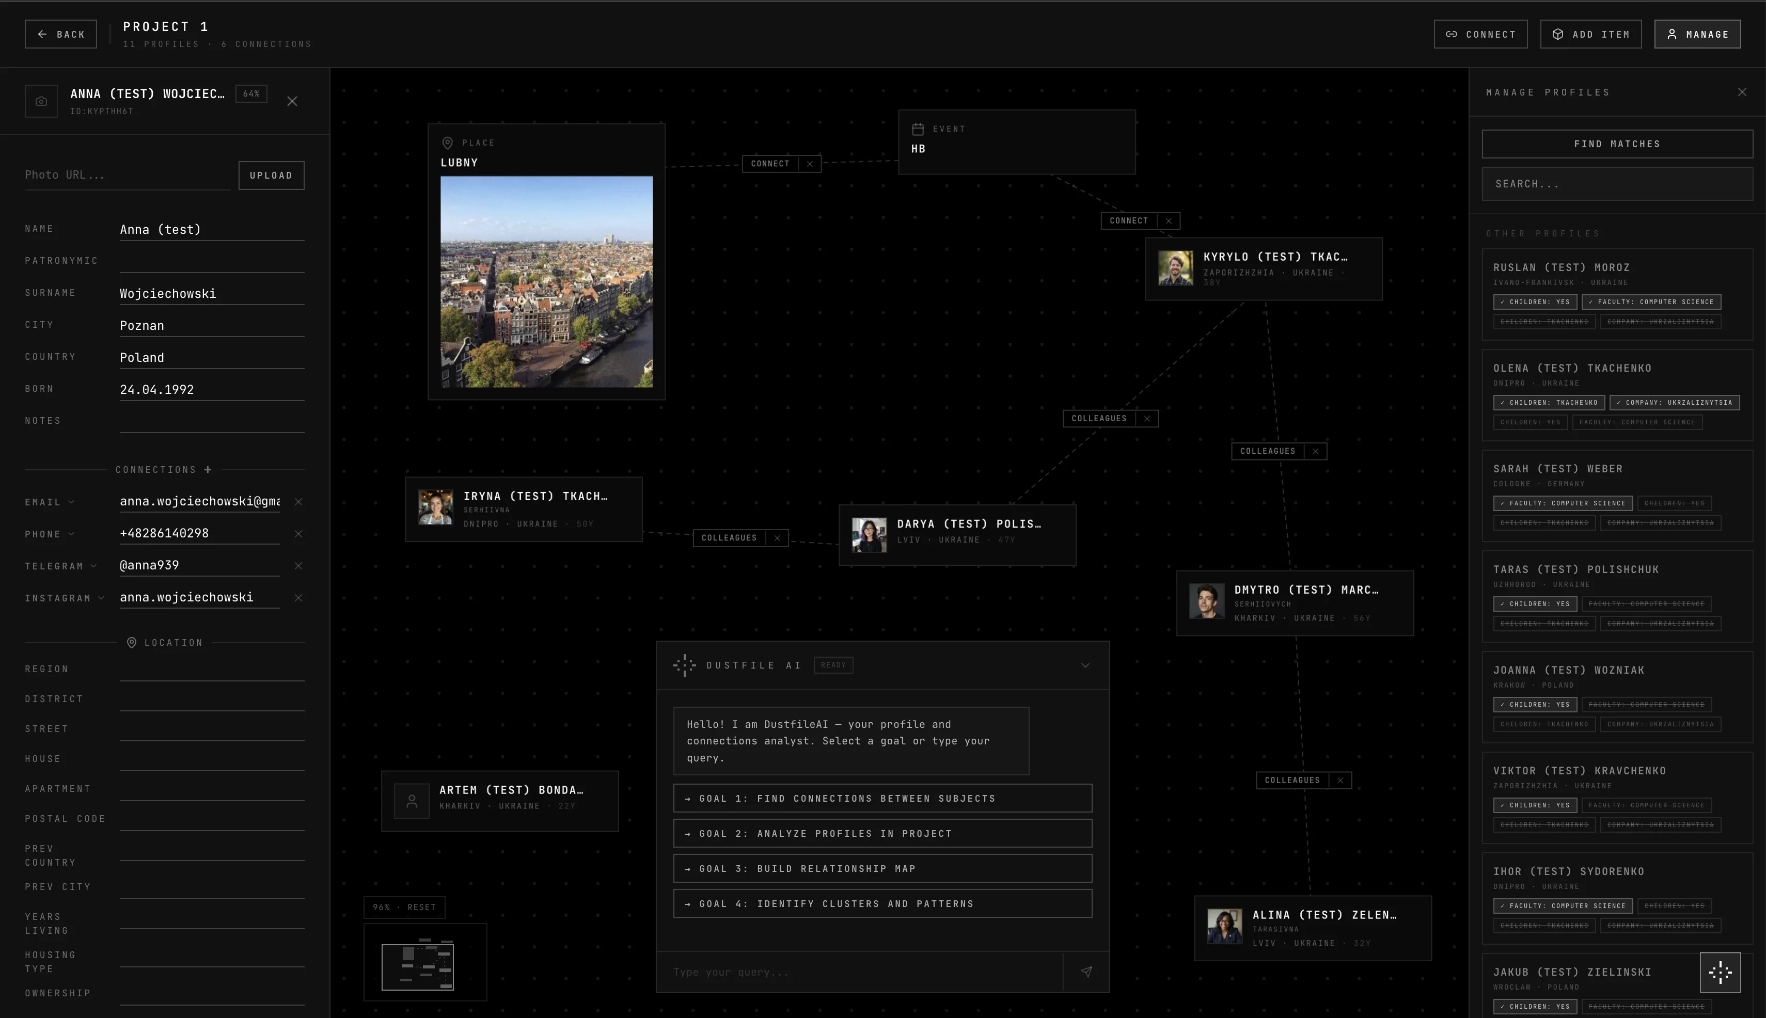
Task: Delete the Colleagues link between Kyrylo and Darya
Action: click(x=1147, y=419)
